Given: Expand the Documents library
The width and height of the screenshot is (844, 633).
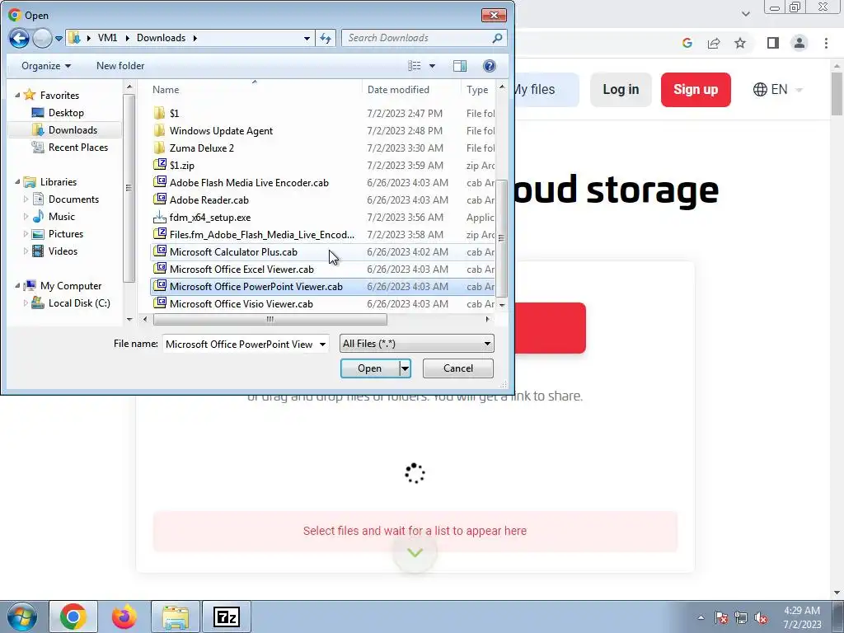Looking at the screenshot, I should click(26, 199).
